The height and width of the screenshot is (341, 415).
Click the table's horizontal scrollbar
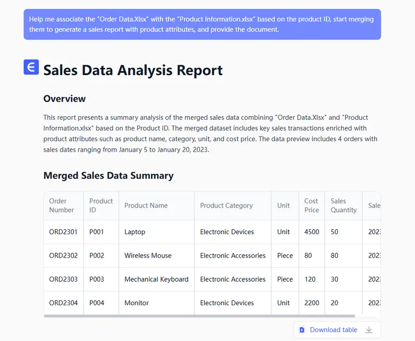(x=199, y=316)
